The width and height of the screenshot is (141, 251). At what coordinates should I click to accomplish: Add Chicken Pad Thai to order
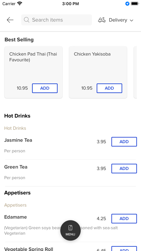pos(45,88)
